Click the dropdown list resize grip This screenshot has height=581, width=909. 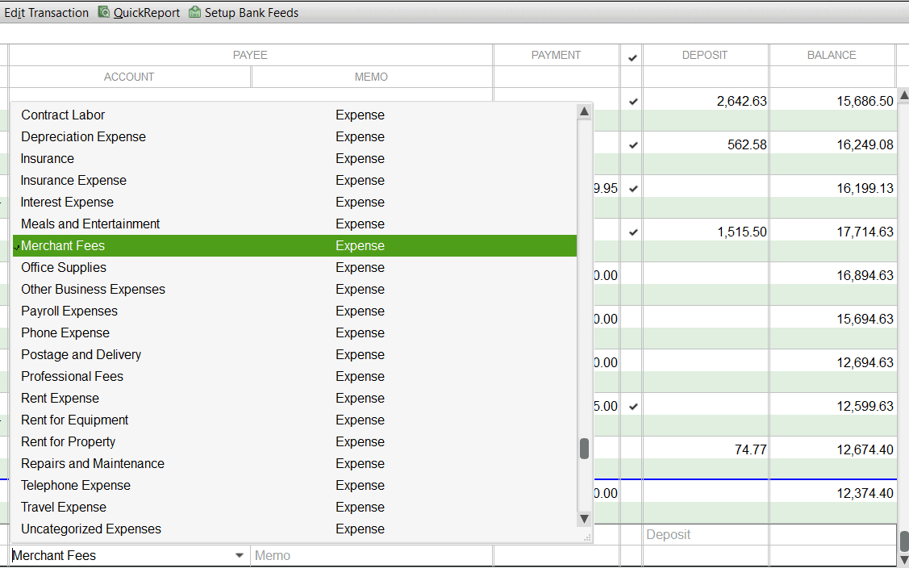(x=587, y=538)
